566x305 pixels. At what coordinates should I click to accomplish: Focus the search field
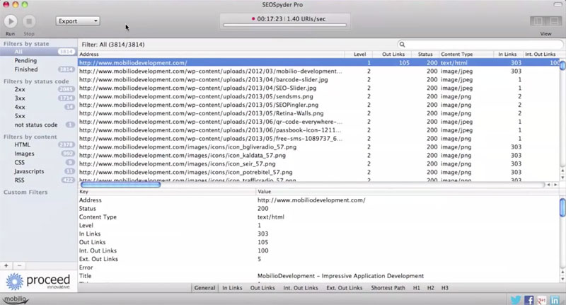(x=480, y=45)
